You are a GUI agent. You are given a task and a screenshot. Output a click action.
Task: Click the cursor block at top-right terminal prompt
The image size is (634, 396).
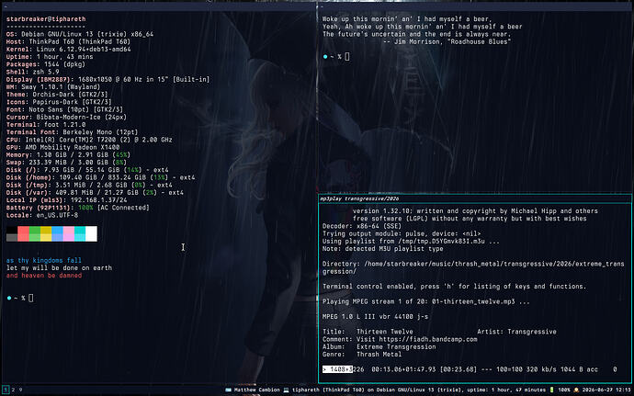tap(347, 57)
